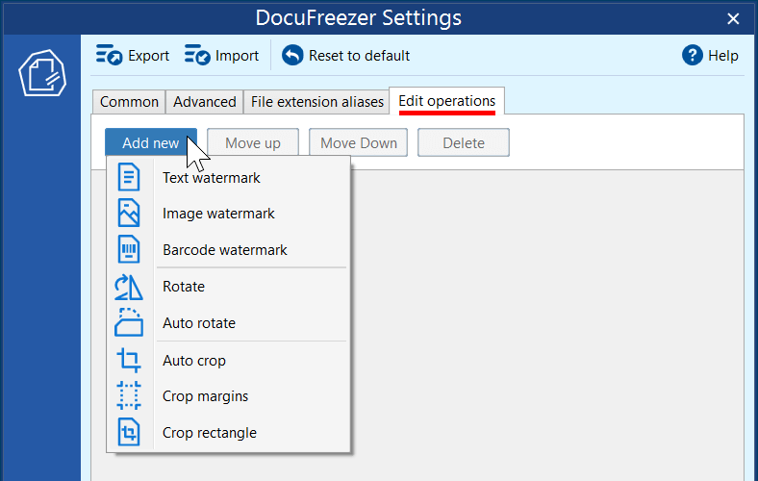Click the Text watermark document icon
This screenshot has height=481, width=758.
(x=129, y=177)
